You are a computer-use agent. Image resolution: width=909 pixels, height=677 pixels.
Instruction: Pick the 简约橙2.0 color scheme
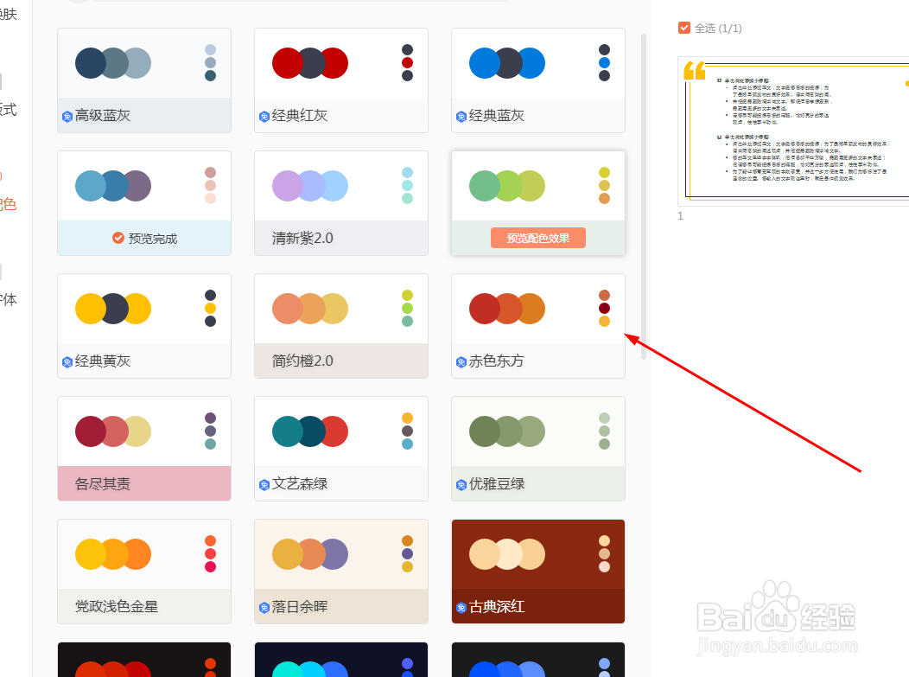(340, 326)
